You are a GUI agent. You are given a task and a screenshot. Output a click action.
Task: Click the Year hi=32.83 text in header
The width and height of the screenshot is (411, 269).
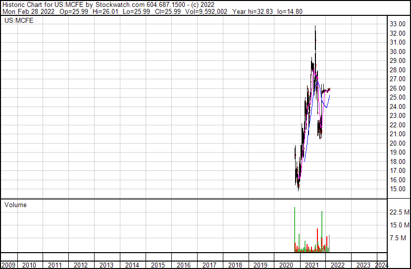250,12
